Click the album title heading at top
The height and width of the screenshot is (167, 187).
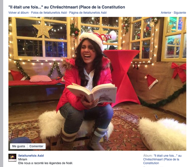(x=67, y=7)
